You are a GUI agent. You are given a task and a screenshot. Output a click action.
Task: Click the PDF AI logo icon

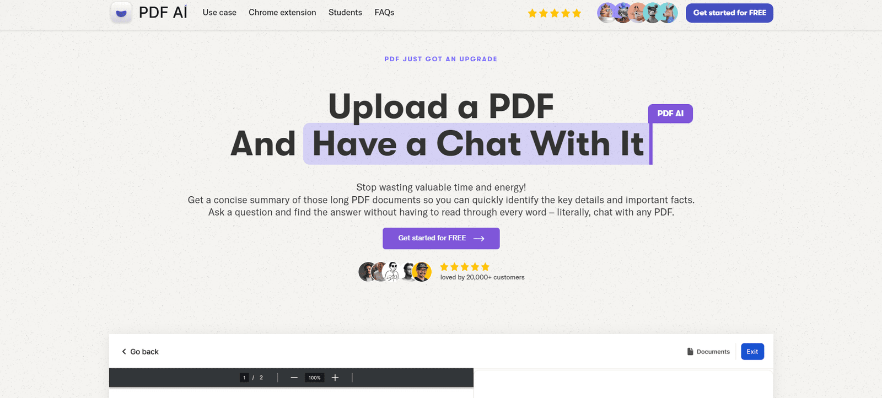pos(121,12)
